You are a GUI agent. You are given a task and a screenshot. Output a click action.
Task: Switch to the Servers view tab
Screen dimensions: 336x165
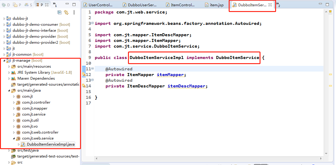28,4
